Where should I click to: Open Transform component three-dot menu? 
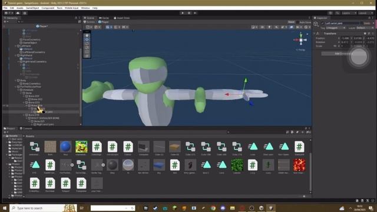click(x=373, y=34)
